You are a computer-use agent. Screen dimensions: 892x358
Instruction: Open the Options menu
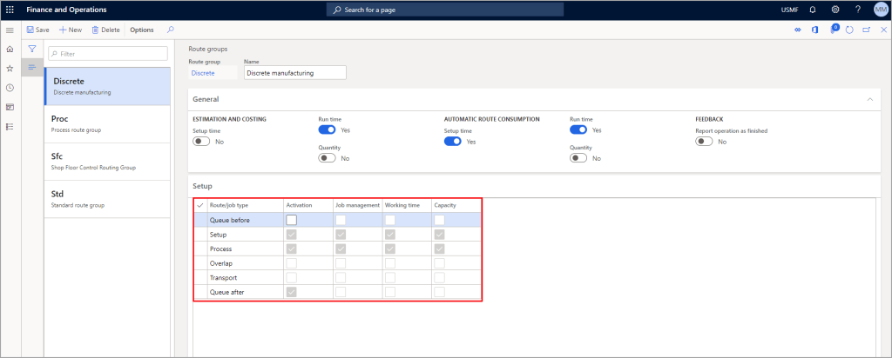(142, 30)
